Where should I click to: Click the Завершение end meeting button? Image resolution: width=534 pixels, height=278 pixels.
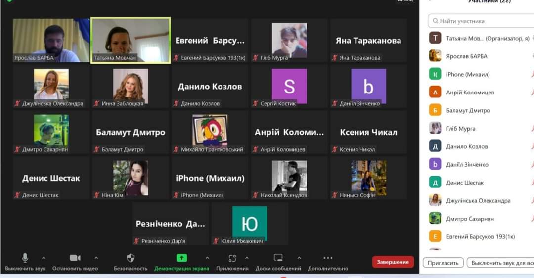tap(393, 262)
